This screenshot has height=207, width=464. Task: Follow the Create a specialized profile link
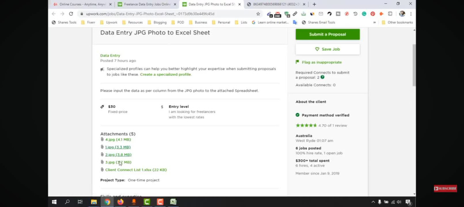coord(166,75)
